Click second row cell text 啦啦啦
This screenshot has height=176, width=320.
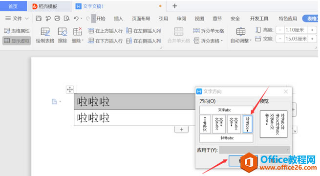tap(93, 118)
